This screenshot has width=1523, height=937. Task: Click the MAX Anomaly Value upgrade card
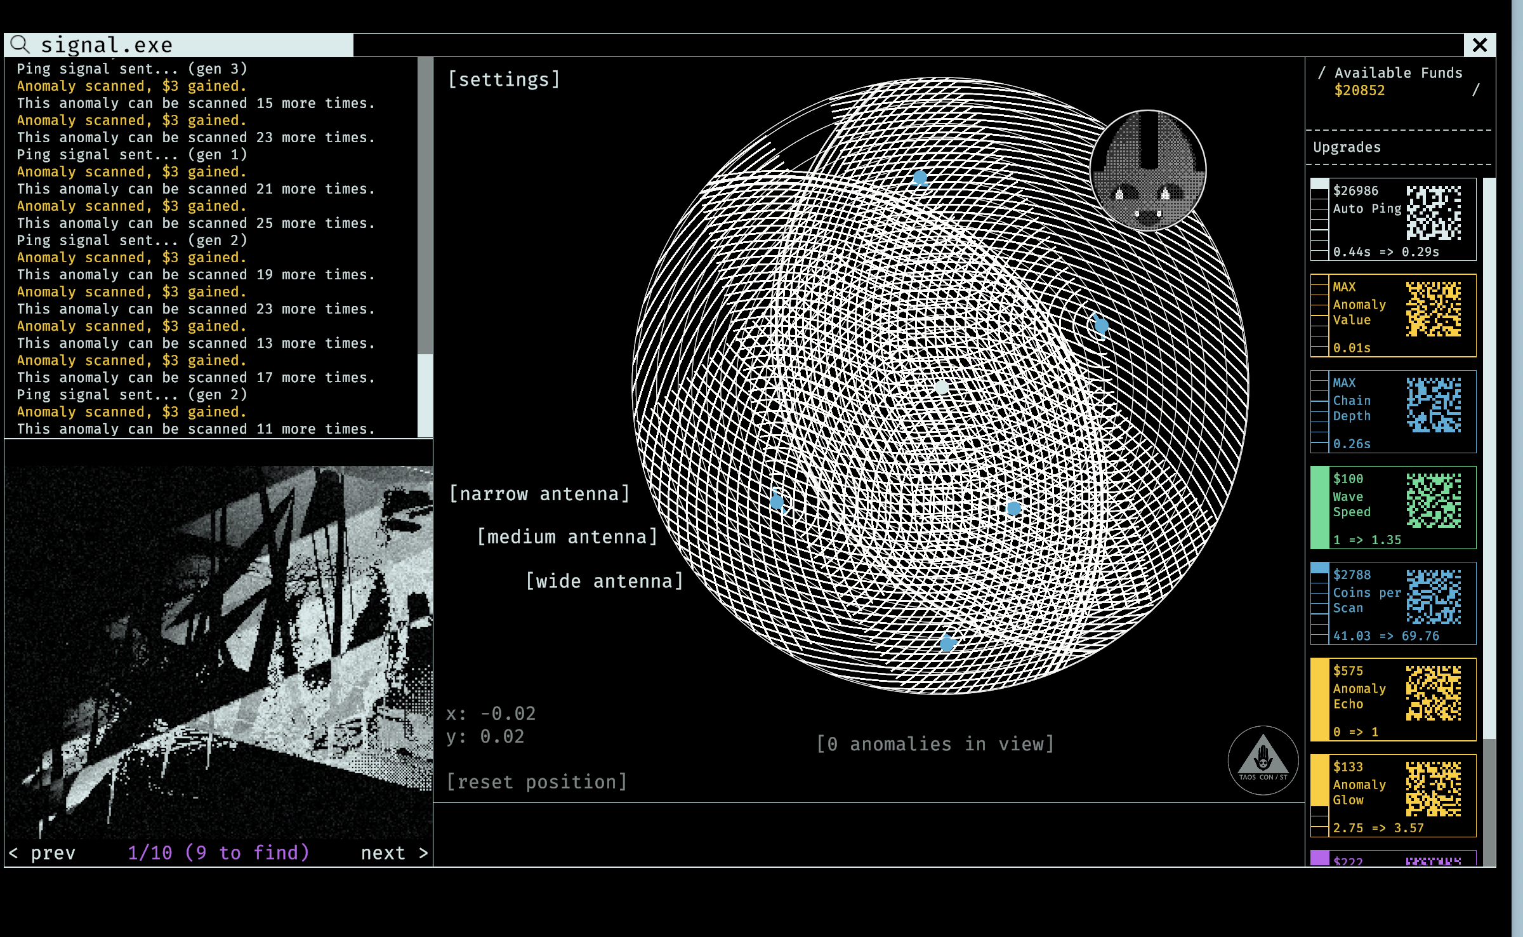1394,316
